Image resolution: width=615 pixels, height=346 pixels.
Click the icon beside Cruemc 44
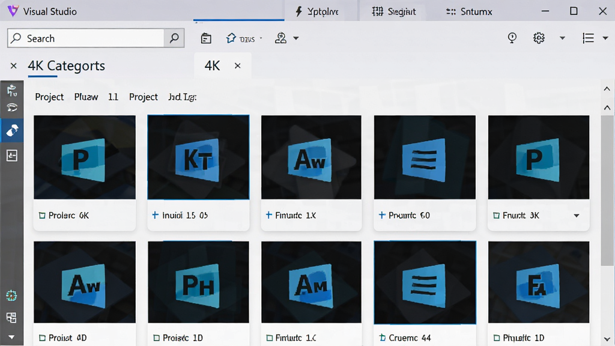(x=383, y=338)
